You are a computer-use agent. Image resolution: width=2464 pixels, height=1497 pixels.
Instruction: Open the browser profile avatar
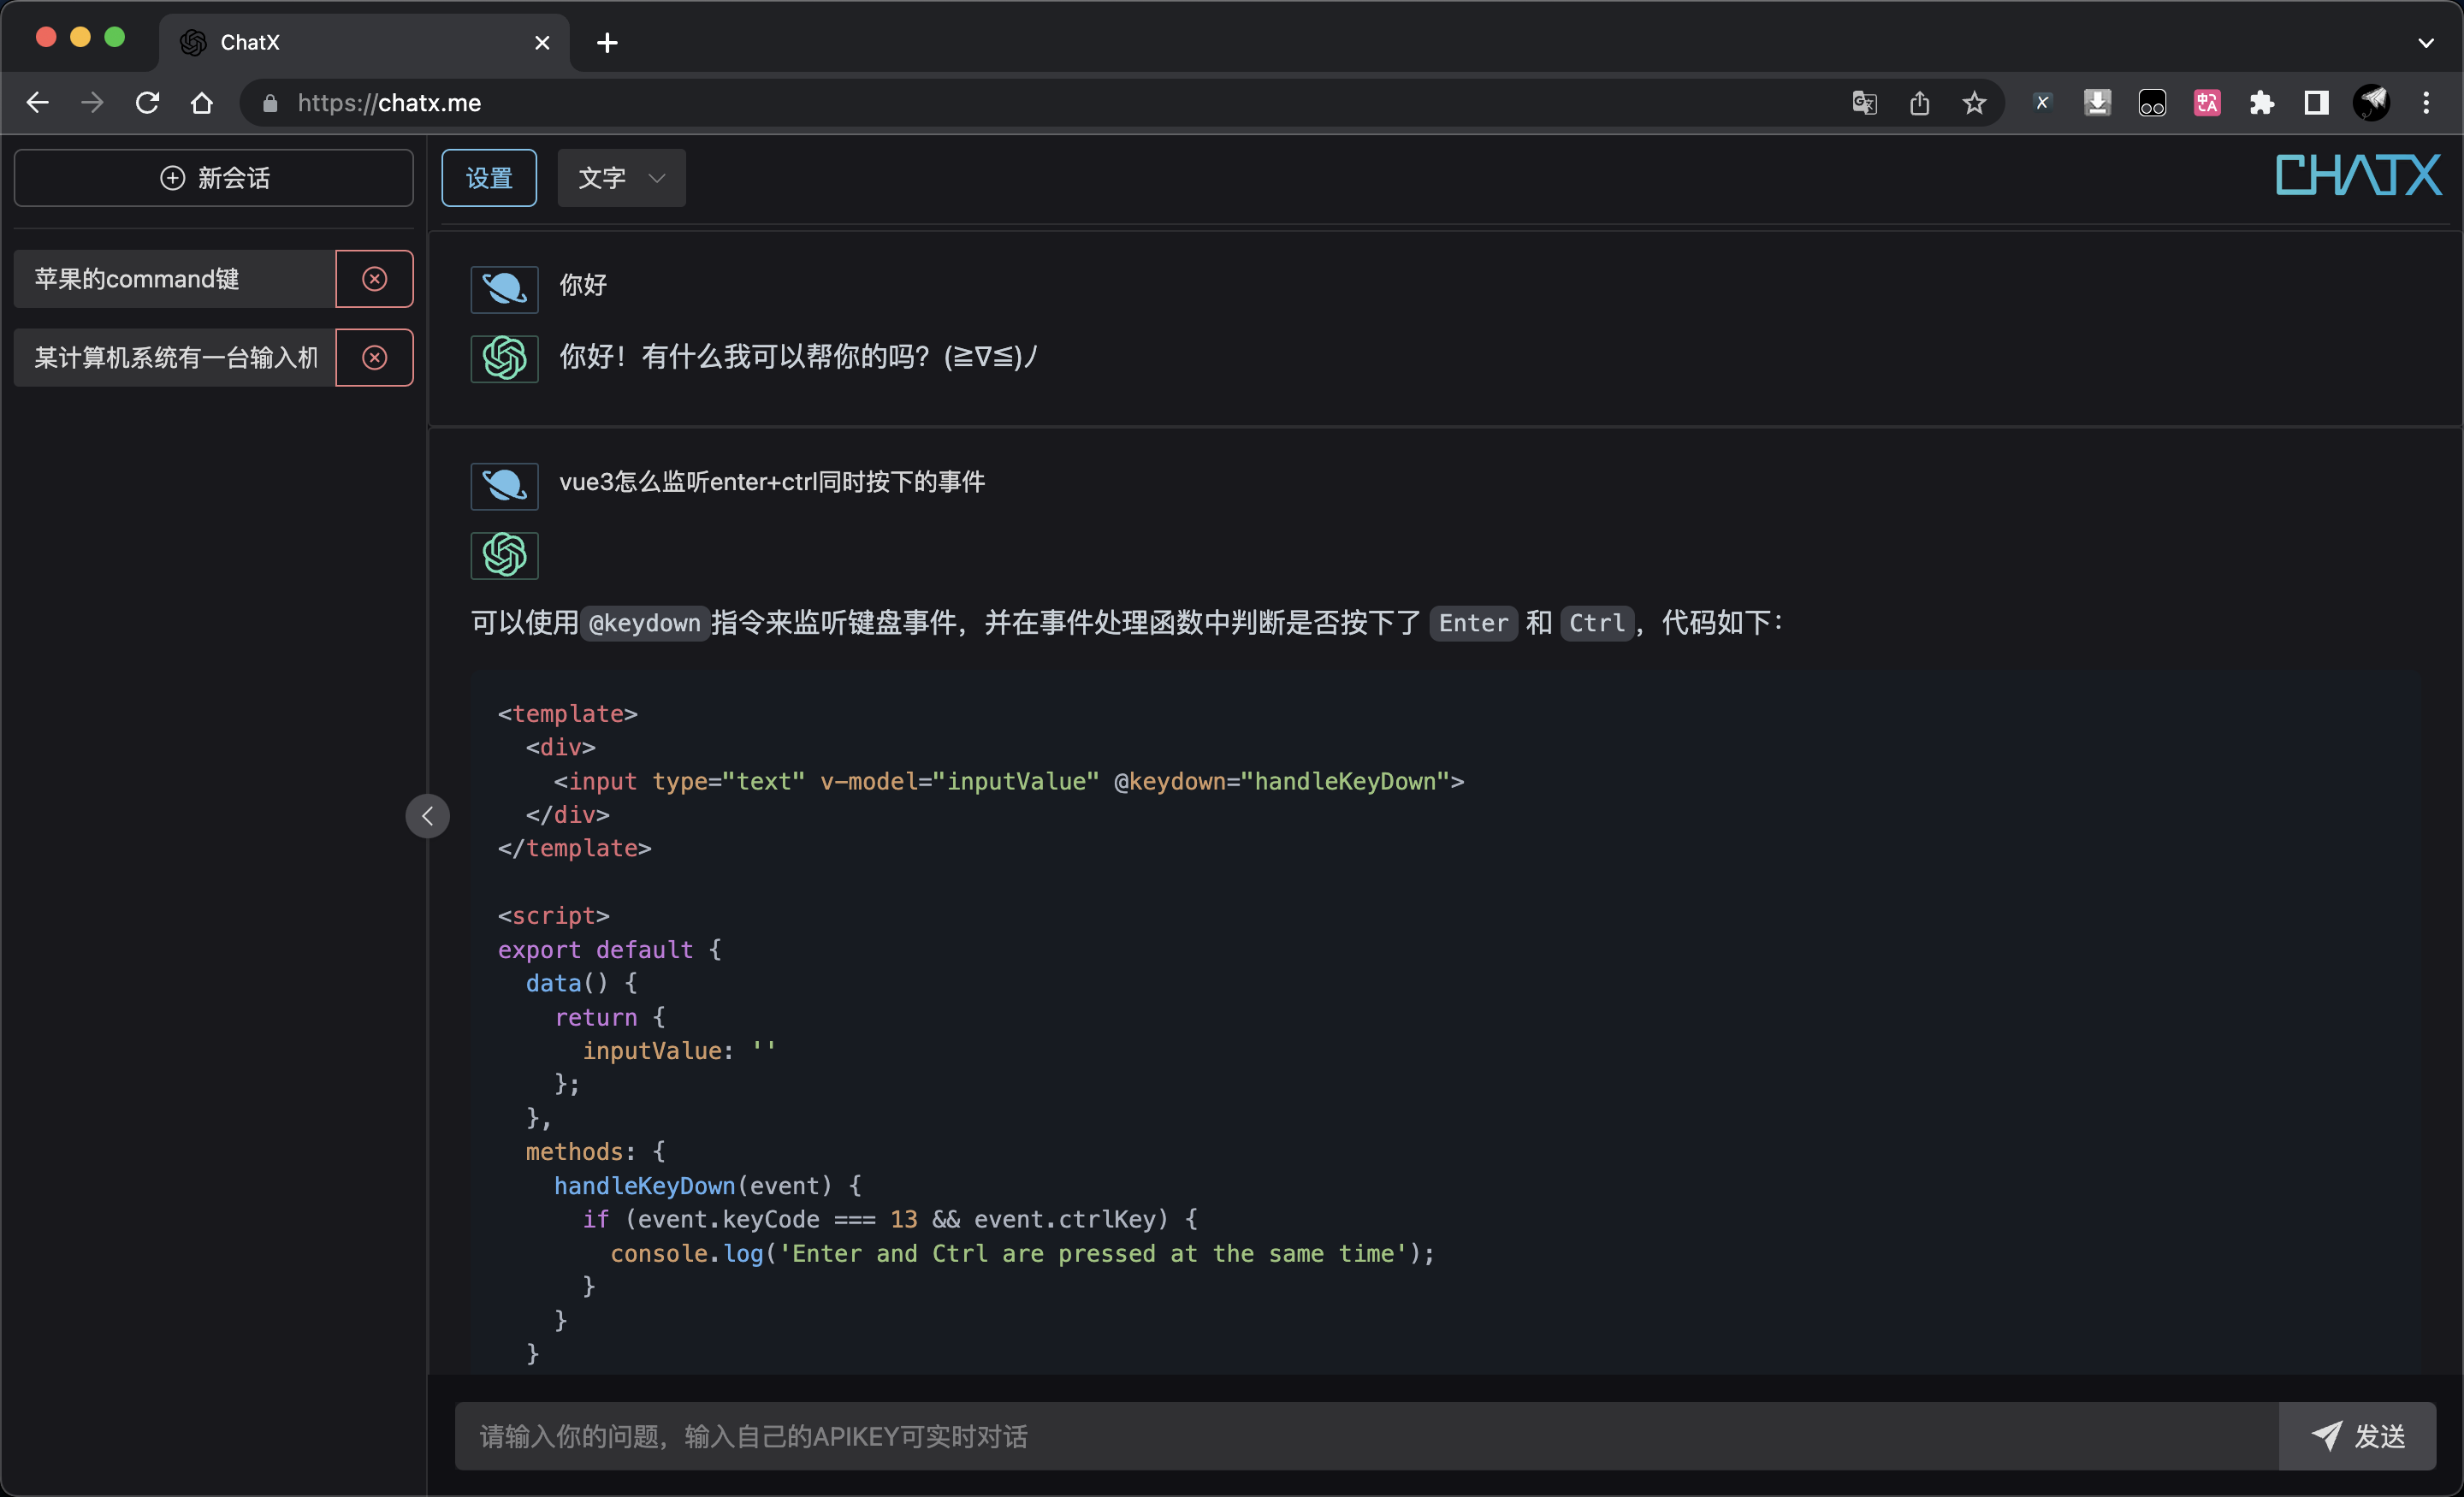coord(2372,103)
